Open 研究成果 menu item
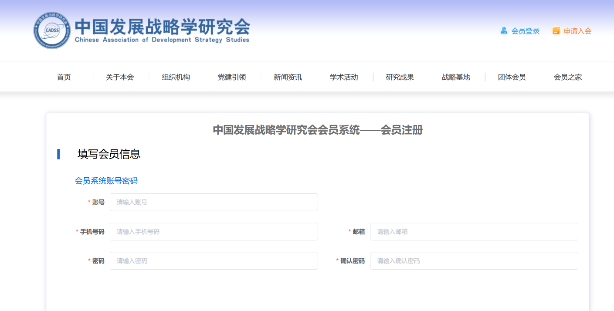Screen dimensions: 614x311 click(x=400, y=77)
